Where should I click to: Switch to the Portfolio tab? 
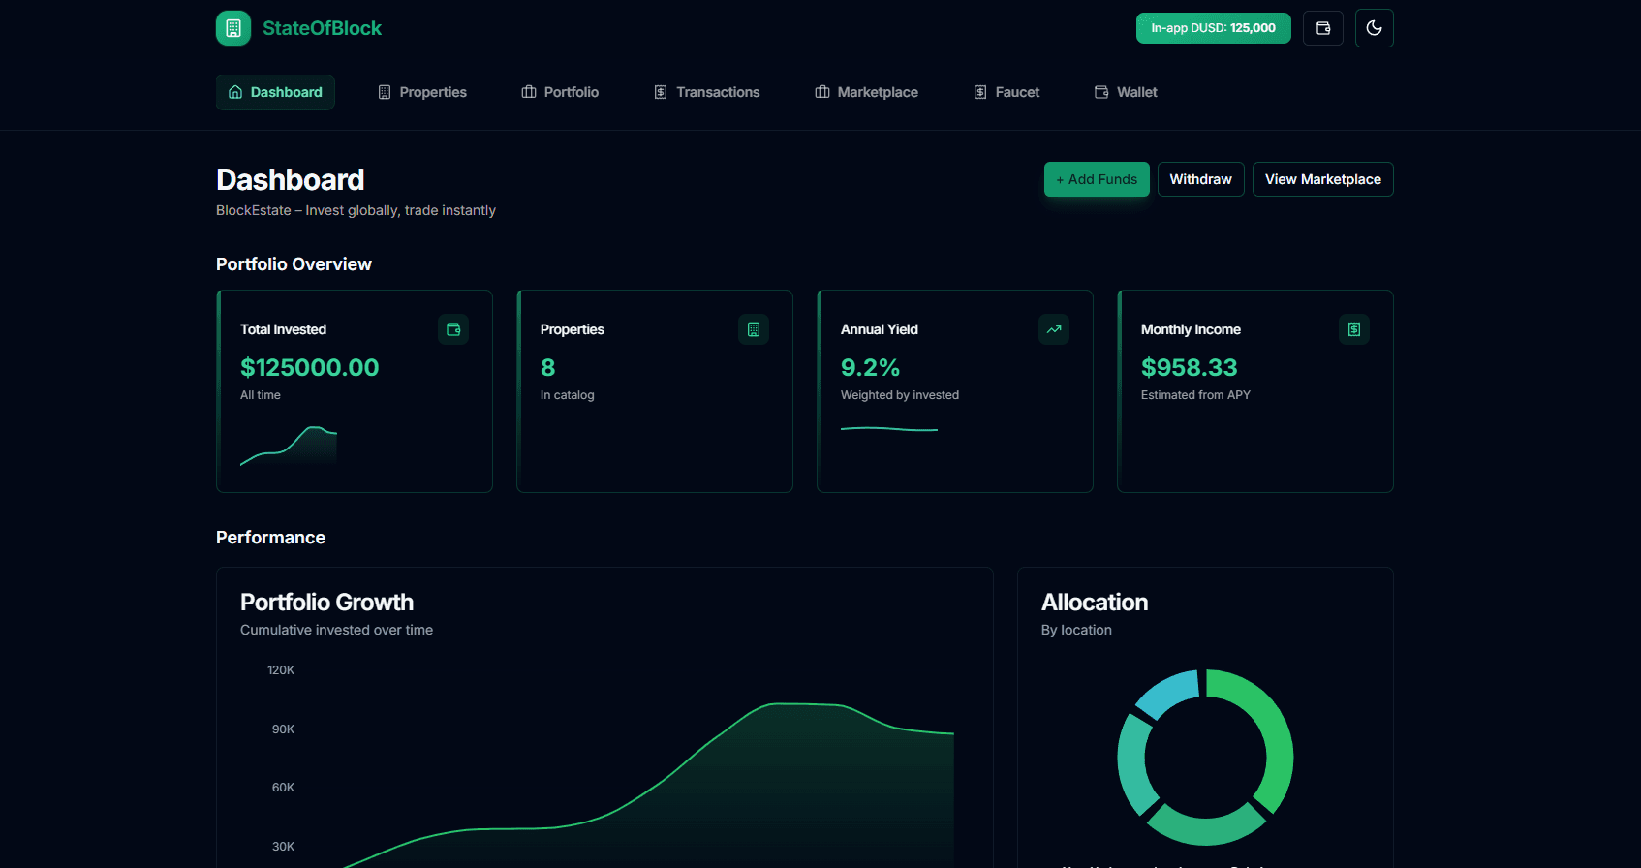coord(560,92)
